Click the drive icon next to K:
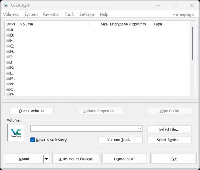The height and width of the screenshot is (170, 200). coord(8,68)
